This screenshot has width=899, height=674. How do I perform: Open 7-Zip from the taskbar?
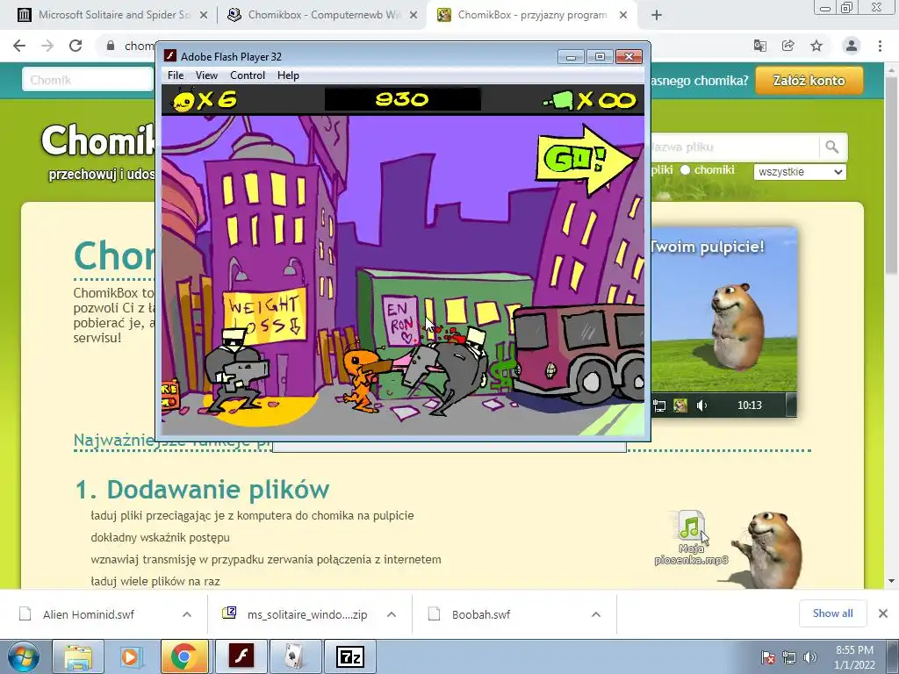point(349,656)
